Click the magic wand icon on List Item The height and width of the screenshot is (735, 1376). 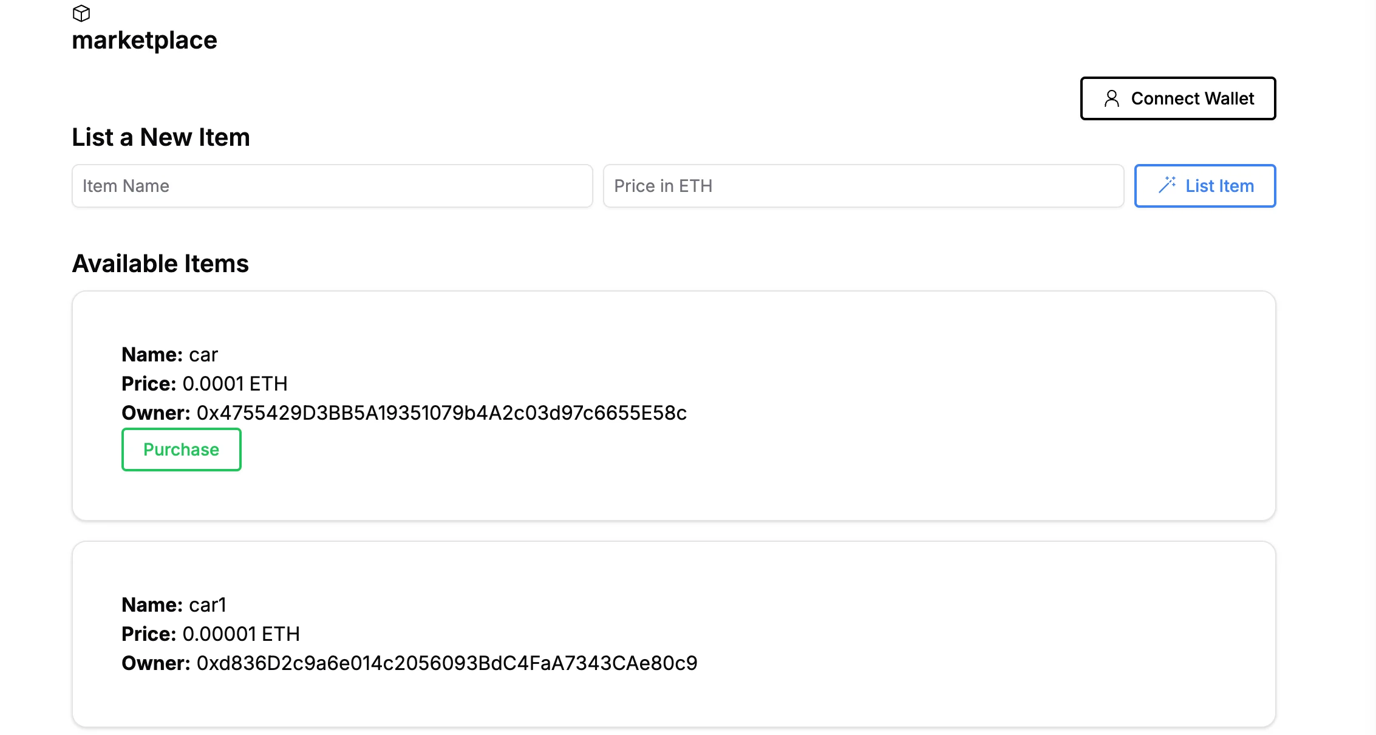(1167, 185)
